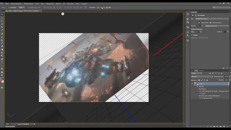Open the Редактирование menu

click(16, 4)
